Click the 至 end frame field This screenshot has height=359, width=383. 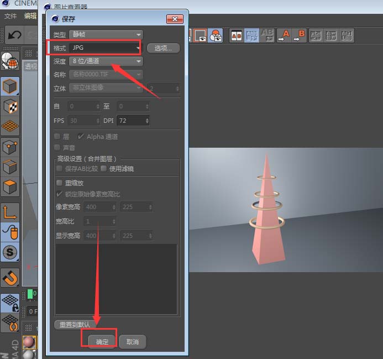[x=133, y=106]
